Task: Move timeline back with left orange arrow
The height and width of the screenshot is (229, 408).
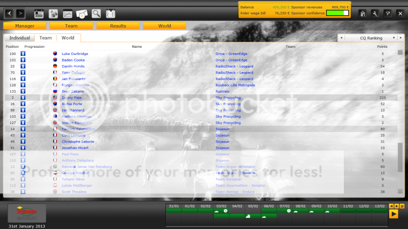Action: pos(391,206)
